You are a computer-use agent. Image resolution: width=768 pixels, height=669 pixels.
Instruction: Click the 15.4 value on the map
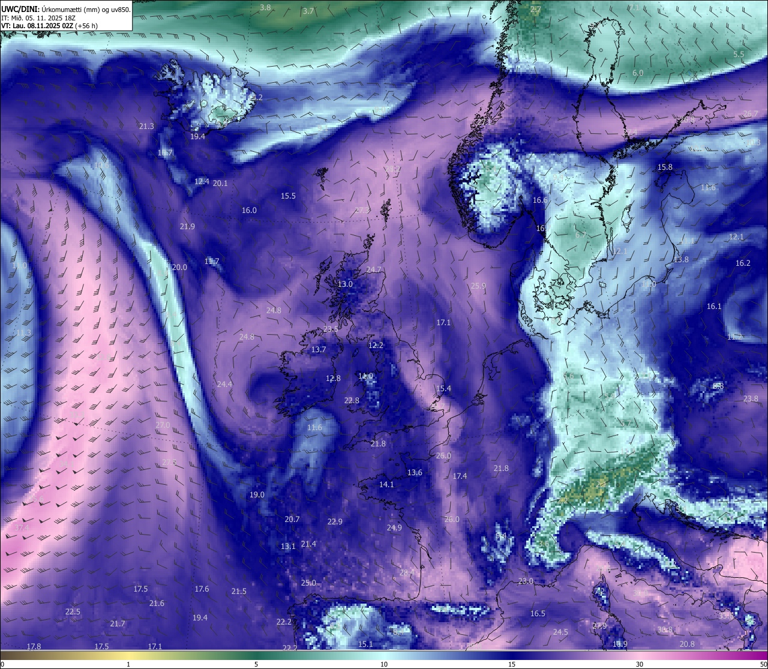click(x=443, y=388)
